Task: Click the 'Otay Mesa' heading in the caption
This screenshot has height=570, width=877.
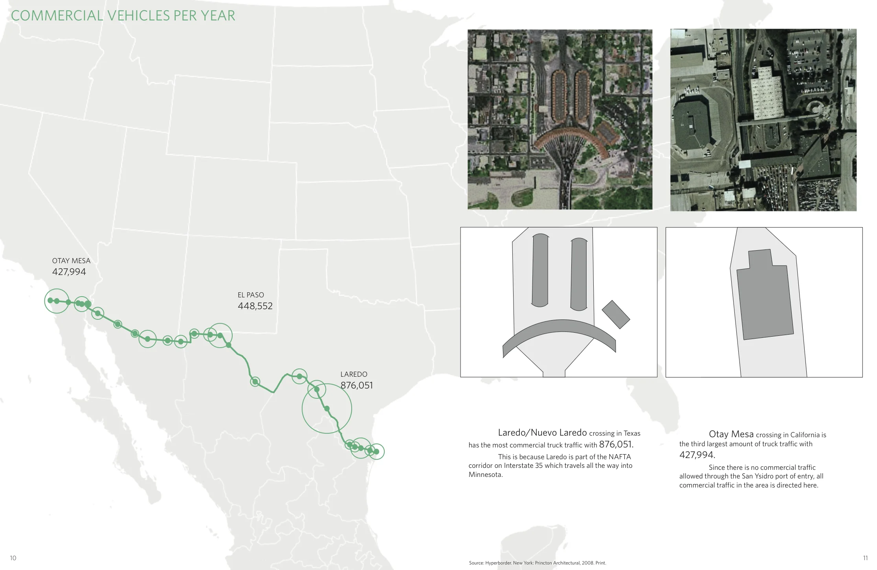Action: pyautogui.click(x=731, y=434)
